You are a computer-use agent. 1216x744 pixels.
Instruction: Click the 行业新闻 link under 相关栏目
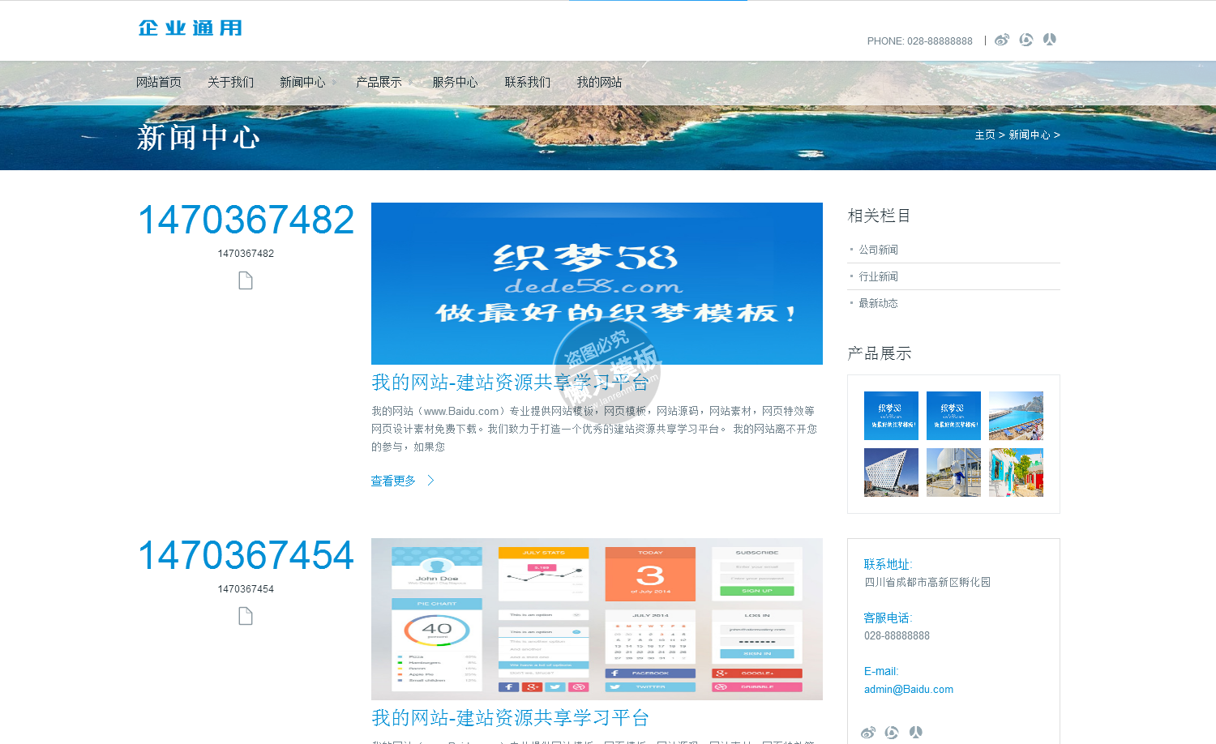click(x=878, y=276)
